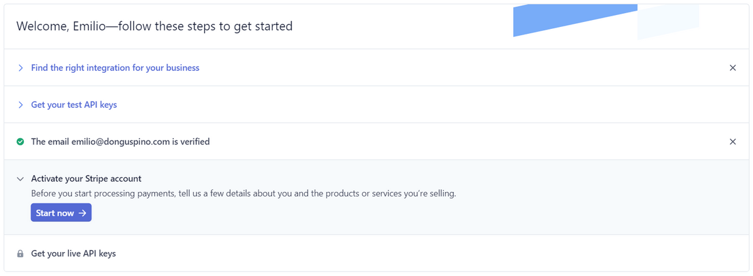This screenshot has height=276, width=753.
Task: Expand the chevron beside "Find the right integration"
Action: click(x=20, y=68)
